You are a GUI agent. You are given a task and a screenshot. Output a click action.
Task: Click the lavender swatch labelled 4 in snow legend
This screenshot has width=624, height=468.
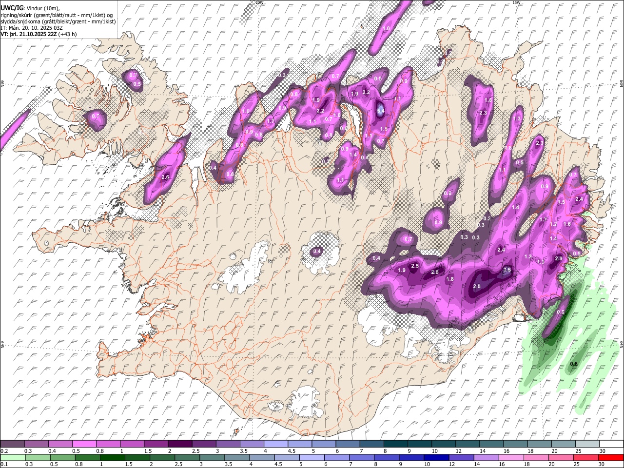(275, 444)
